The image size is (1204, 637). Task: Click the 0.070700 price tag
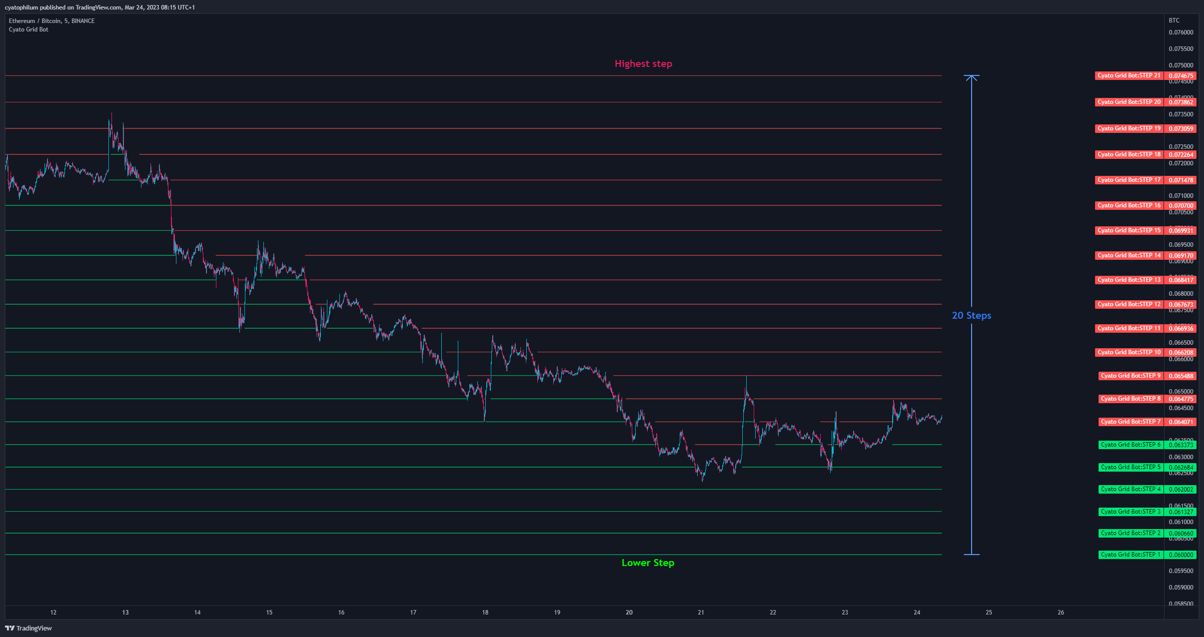click(x=1181, y=205)
